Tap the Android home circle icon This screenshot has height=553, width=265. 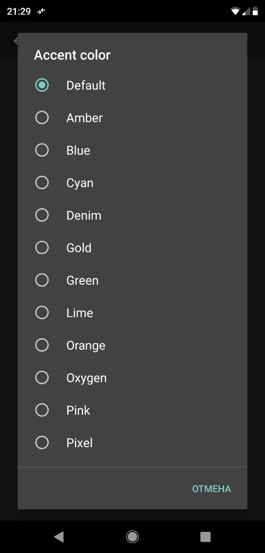click(x=132, y=537)
